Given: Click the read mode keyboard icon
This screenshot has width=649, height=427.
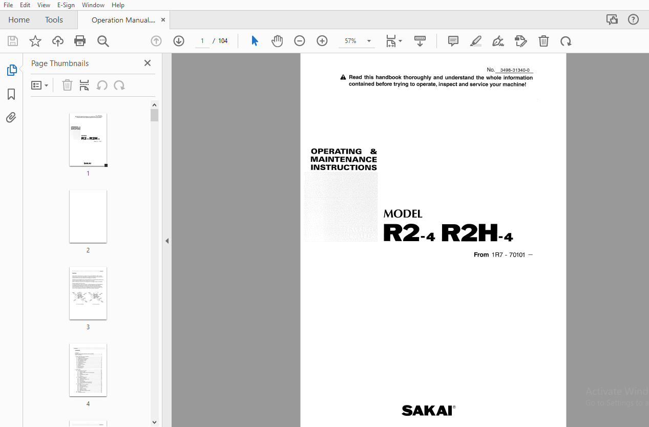Looking at the screenshot, I should point(420,41).
